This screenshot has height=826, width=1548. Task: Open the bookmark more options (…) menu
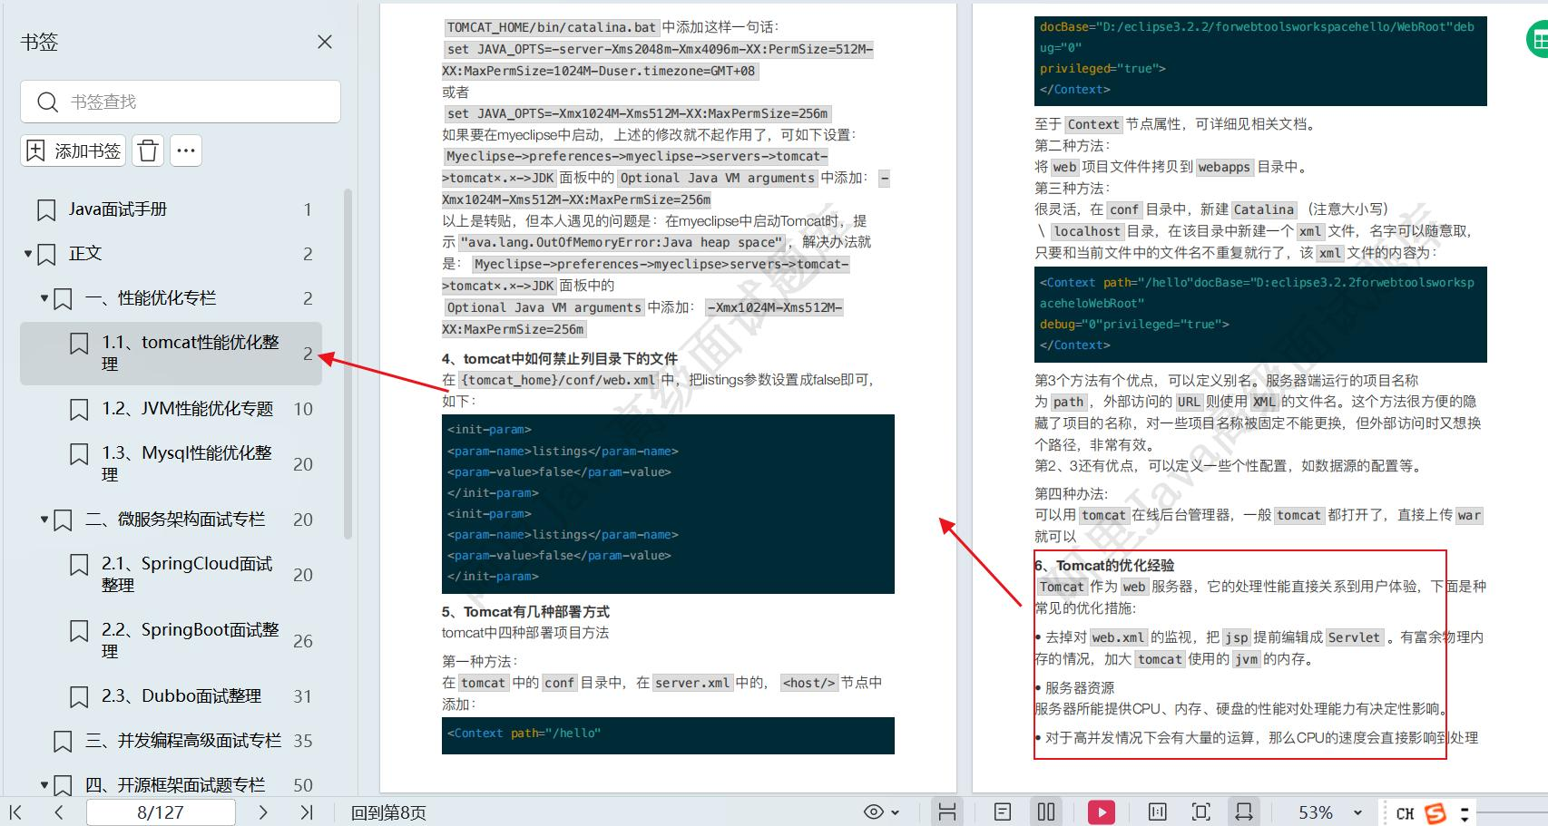click(186, 151)
